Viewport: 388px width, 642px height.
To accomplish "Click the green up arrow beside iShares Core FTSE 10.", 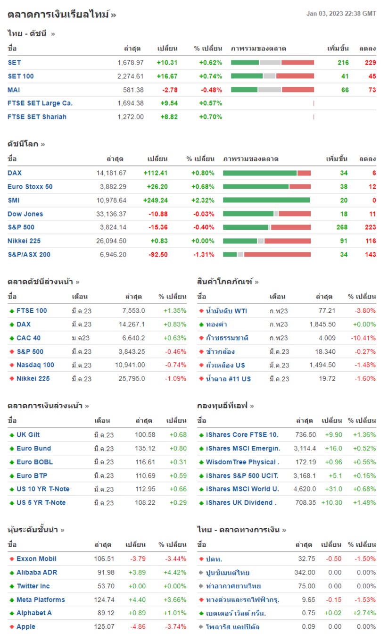I will (x=201, y=435).
